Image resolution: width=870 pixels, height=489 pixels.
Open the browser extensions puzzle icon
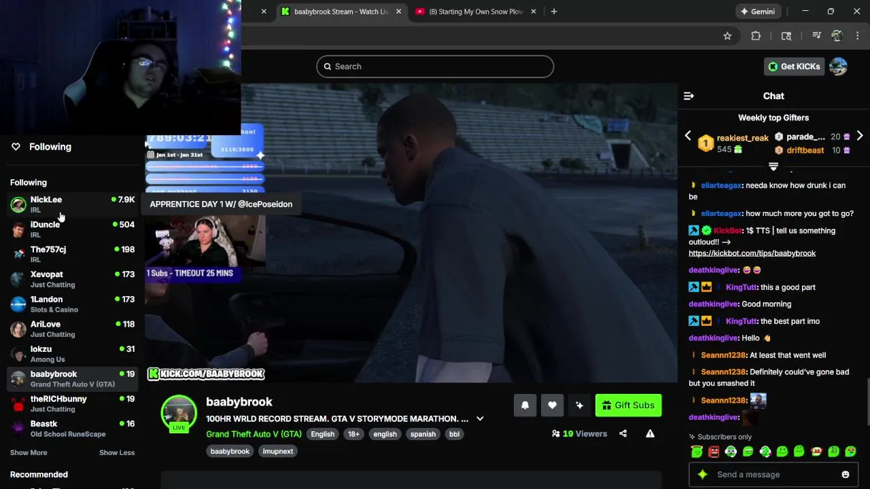(x=756, y=36)
